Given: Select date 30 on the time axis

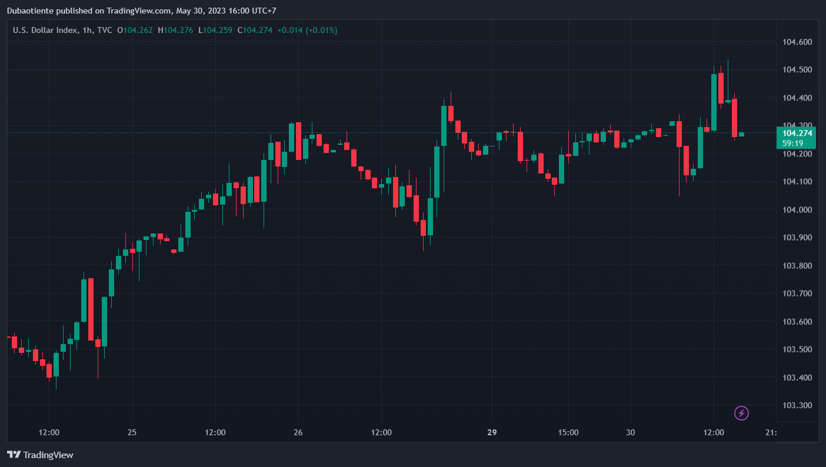Looking at the screenshot, I should pos(631,433).
